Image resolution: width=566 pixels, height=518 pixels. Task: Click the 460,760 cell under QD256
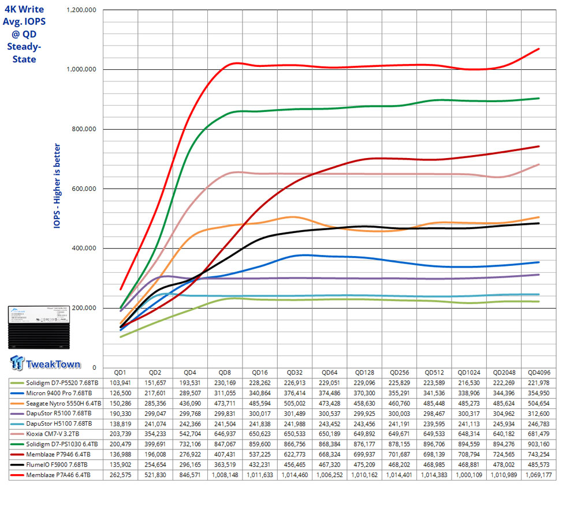point(399,403)
